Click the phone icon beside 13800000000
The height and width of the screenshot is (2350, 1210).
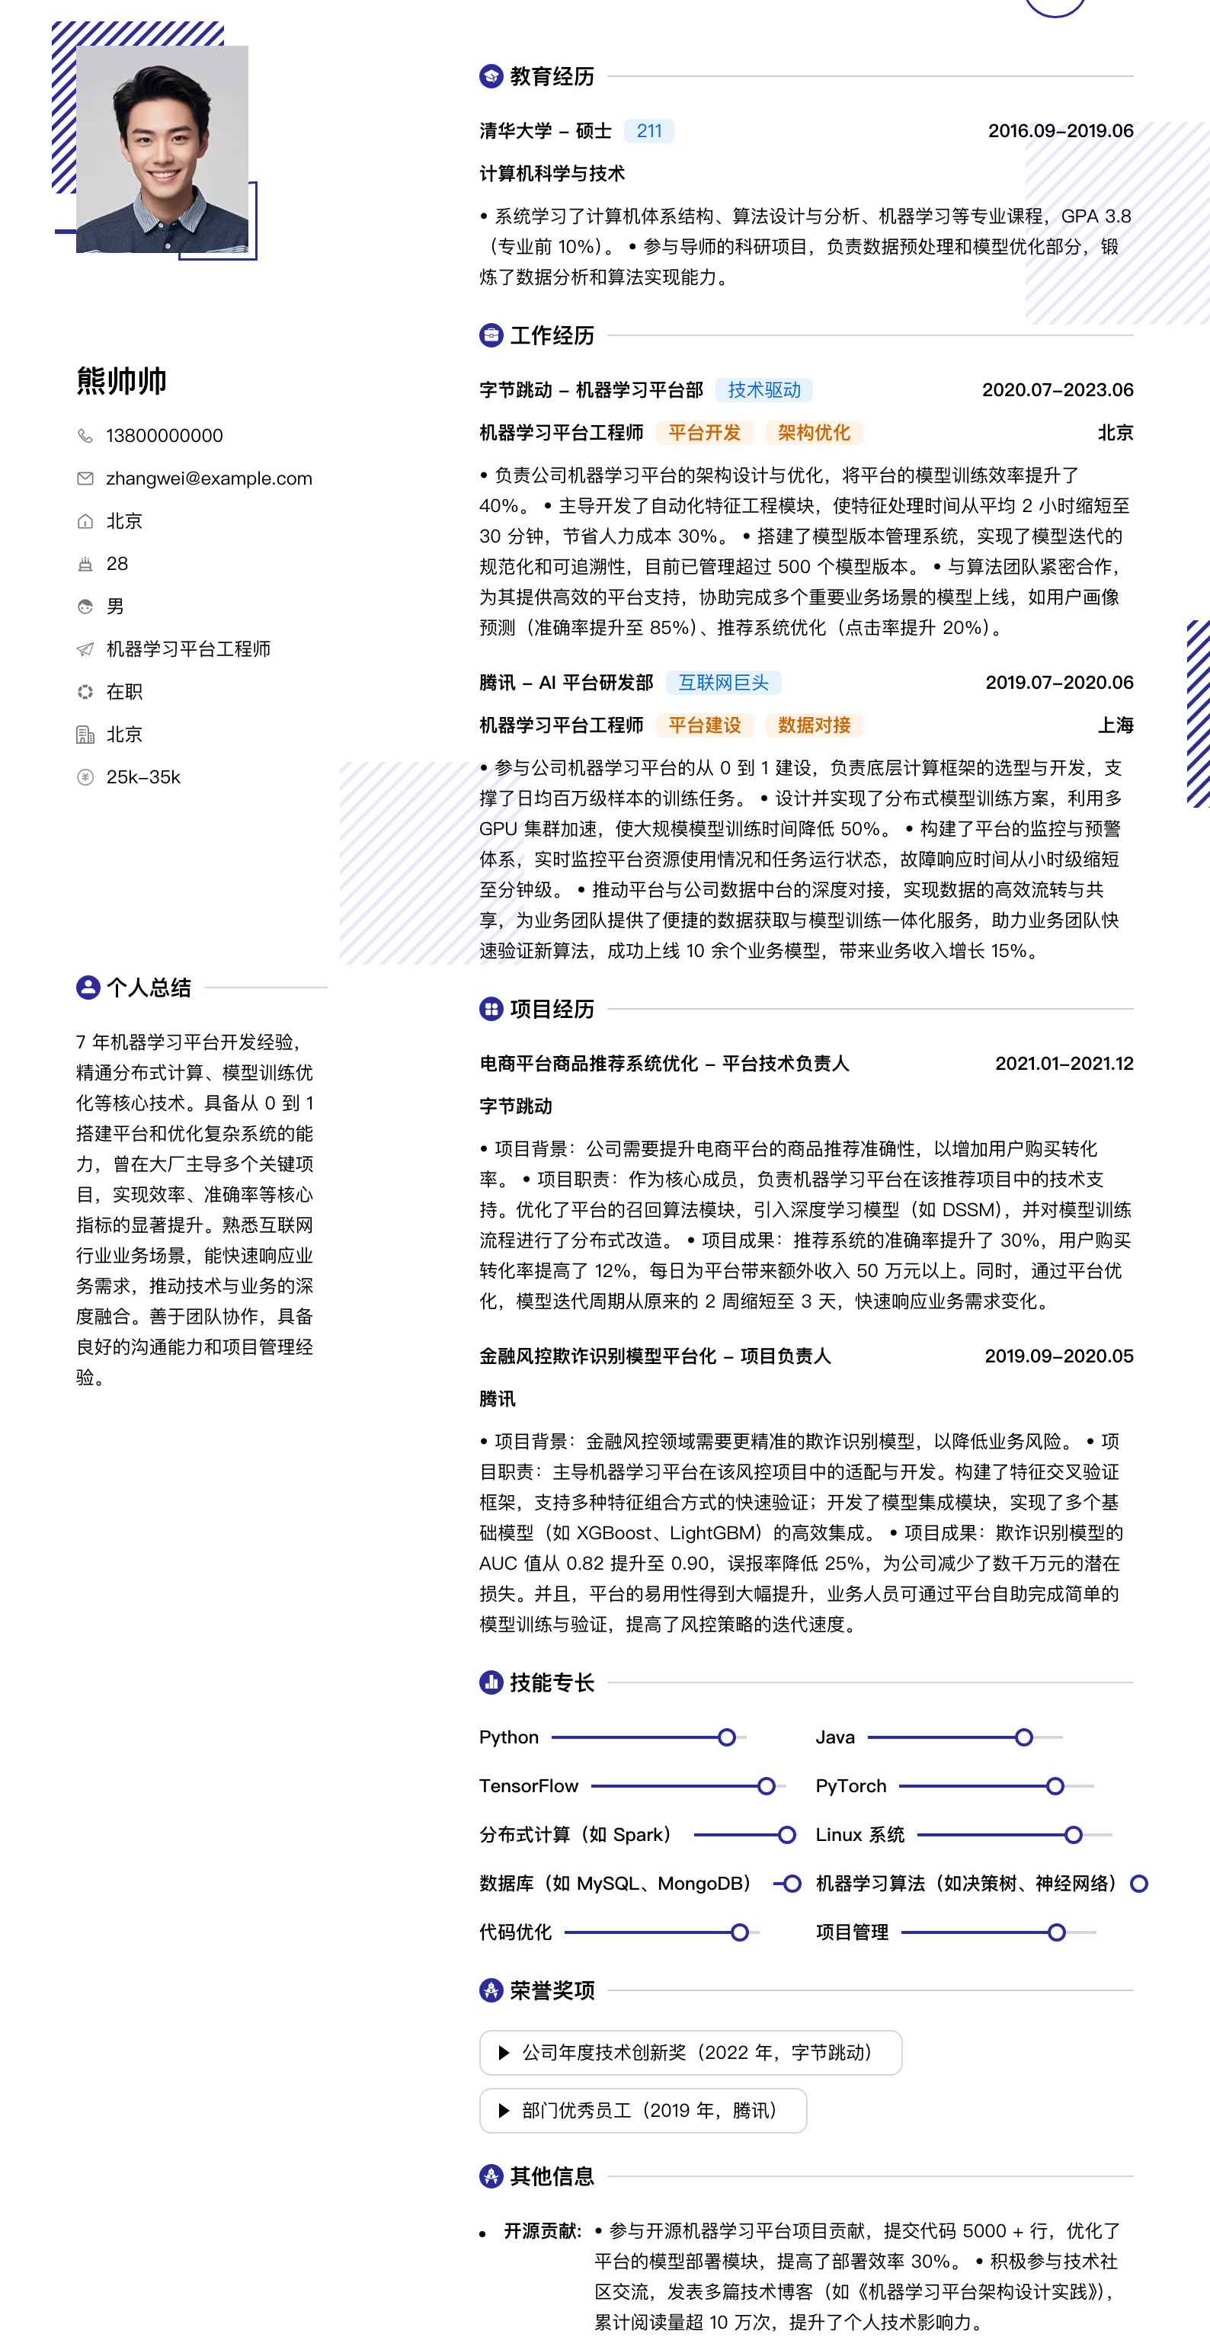[85, 436]
